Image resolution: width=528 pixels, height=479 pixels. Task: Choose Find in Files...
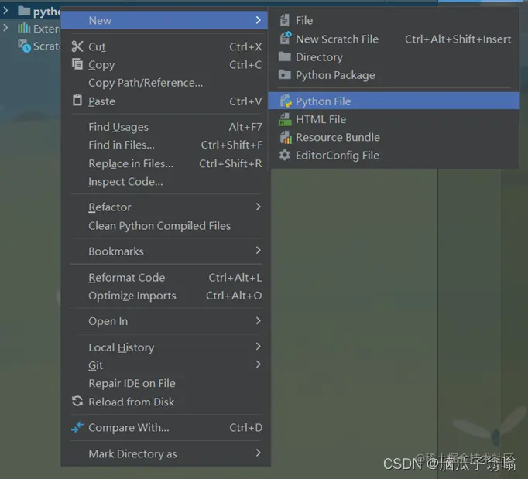pos(166,145)
